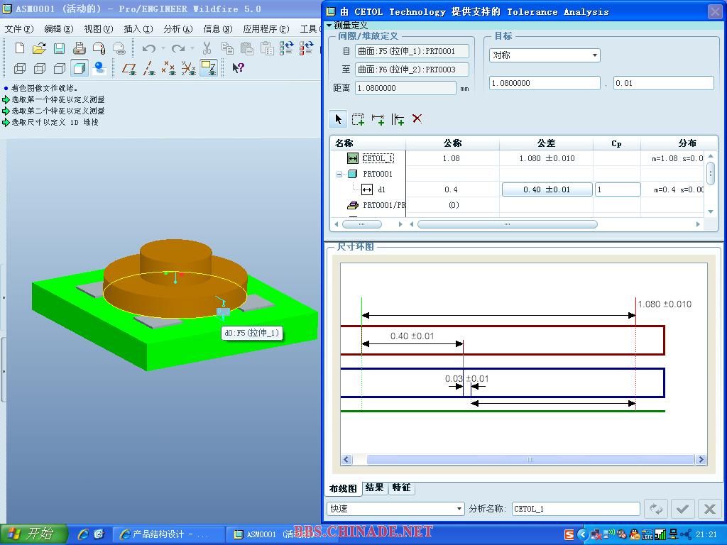Toggle datum points display
The width and height of the screenshot is (727, 545).
point(169,69)
